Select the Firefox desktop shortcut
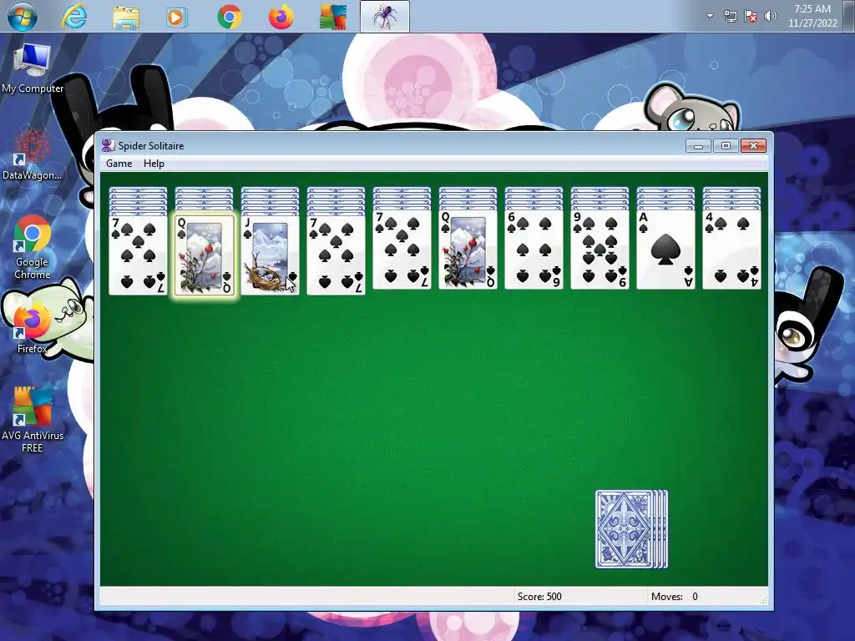 33,329
